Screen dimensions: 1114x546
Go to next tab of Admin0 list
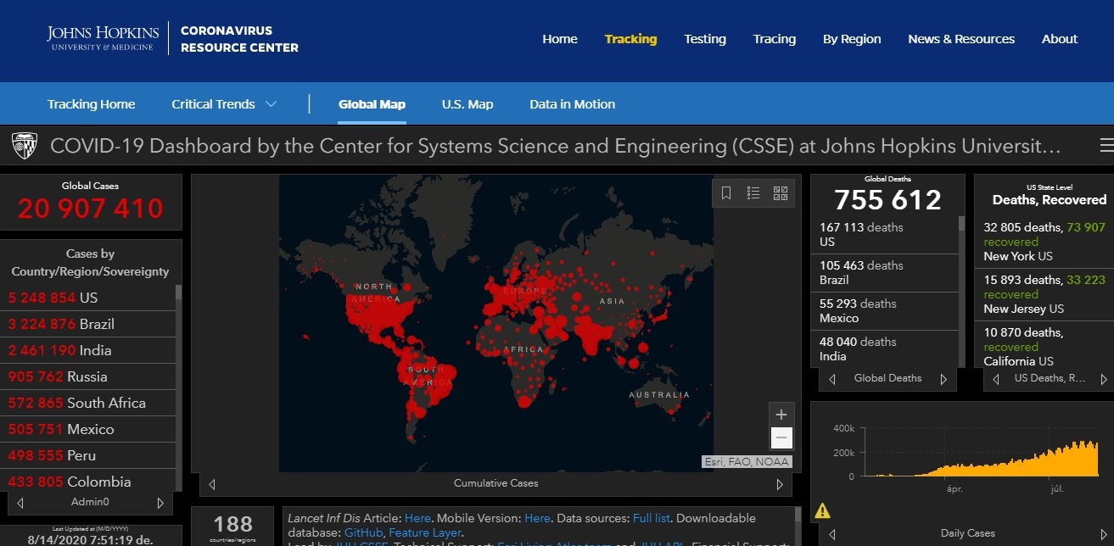click(x=160, y=503)
